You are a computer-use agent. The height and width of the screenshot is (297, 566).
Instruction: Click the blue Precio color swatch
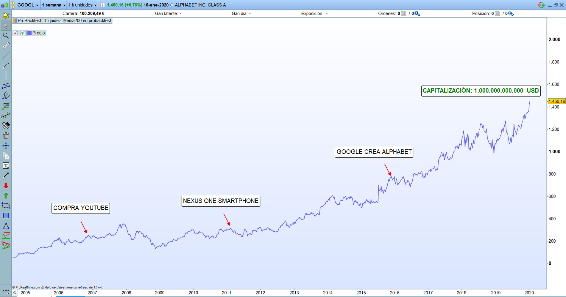pos(29,33)
